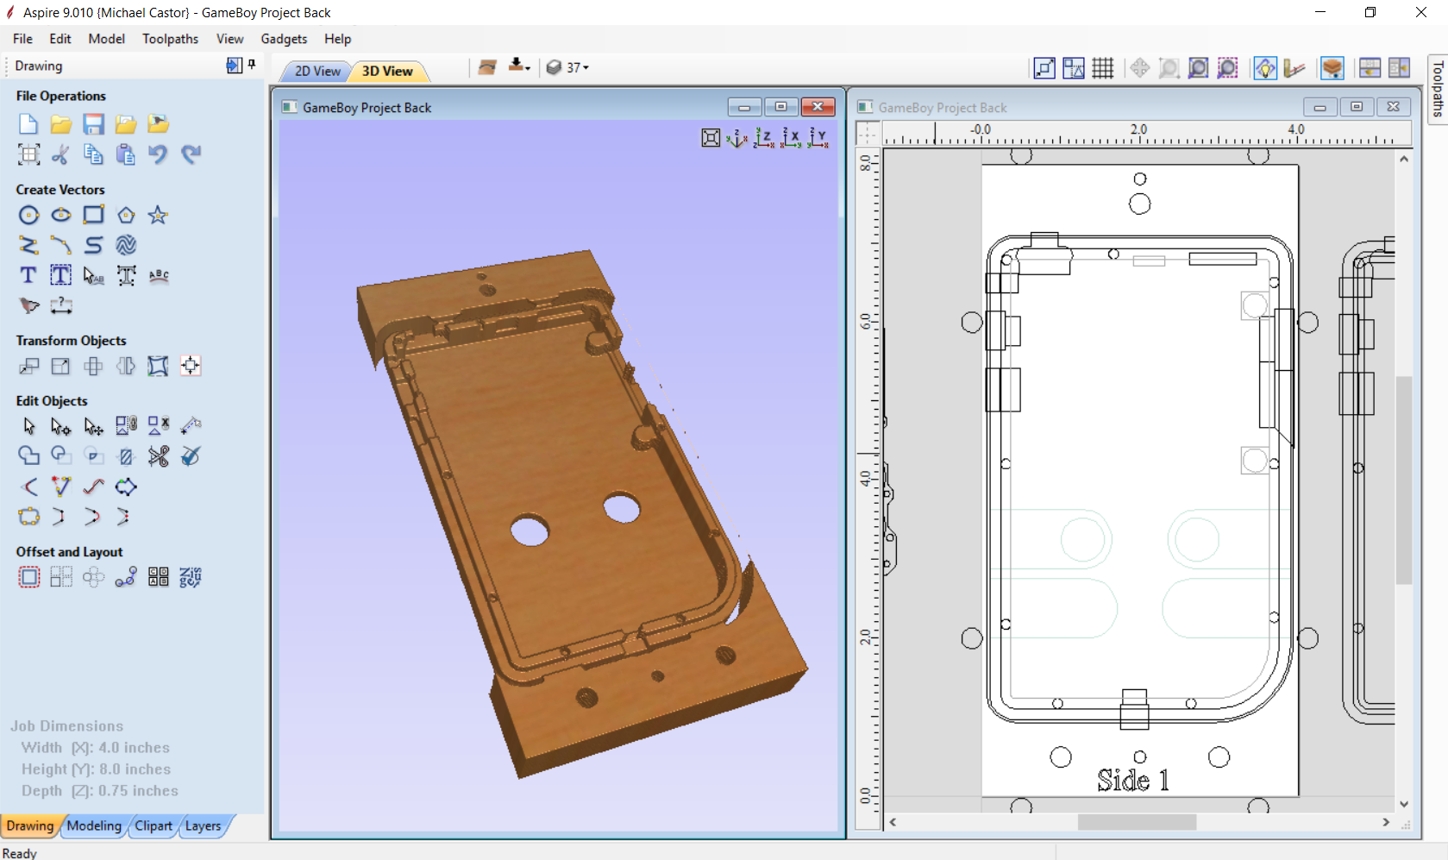Click the 2D view scroll down arrow
Image resolution: width=1448 pixels, height=860 pixels.
(1404, 804)
